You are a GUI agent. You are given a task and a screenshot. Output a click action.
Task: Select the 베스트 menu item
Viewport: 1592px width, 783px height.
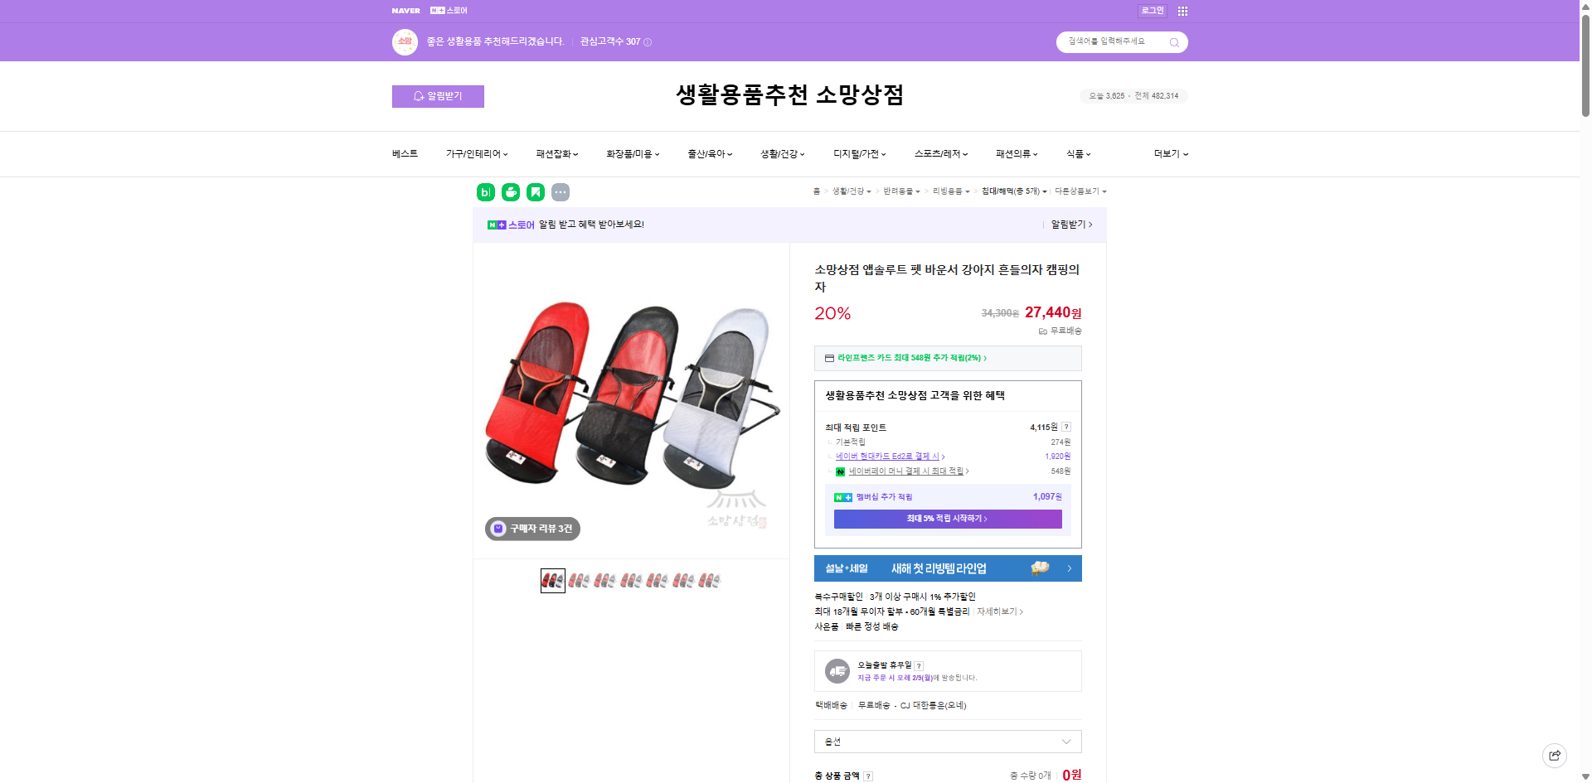tap(404, 153)
